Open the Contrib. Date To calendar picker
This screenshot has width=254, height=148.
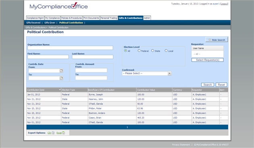pyautogui.click(x=61, y=78)
